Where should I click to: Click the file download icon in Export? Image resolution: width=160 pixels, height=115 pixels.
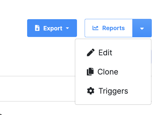(x=37, y=28)
